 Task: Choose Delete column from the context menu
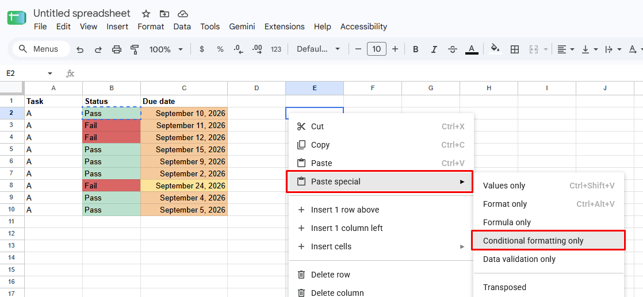coord(381,293)
